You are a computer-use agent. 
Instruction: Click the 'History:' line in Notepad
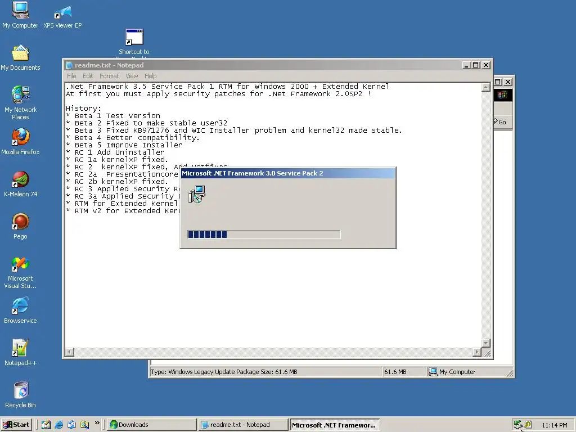coord(83,109)
